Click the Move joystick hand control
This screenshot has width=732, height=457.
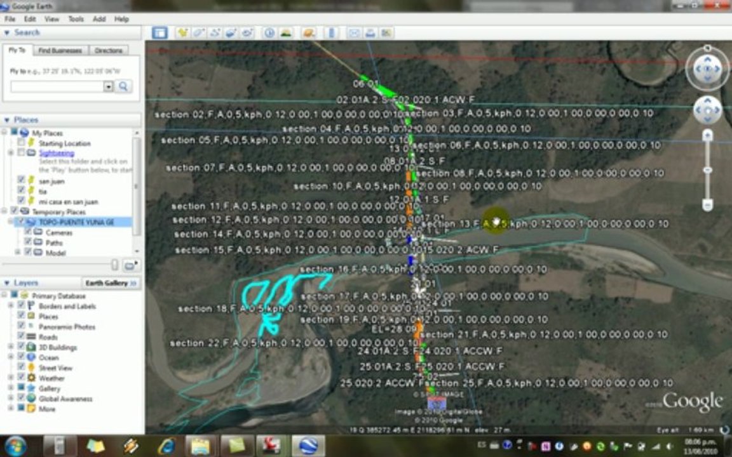click(x=707, y=110)
